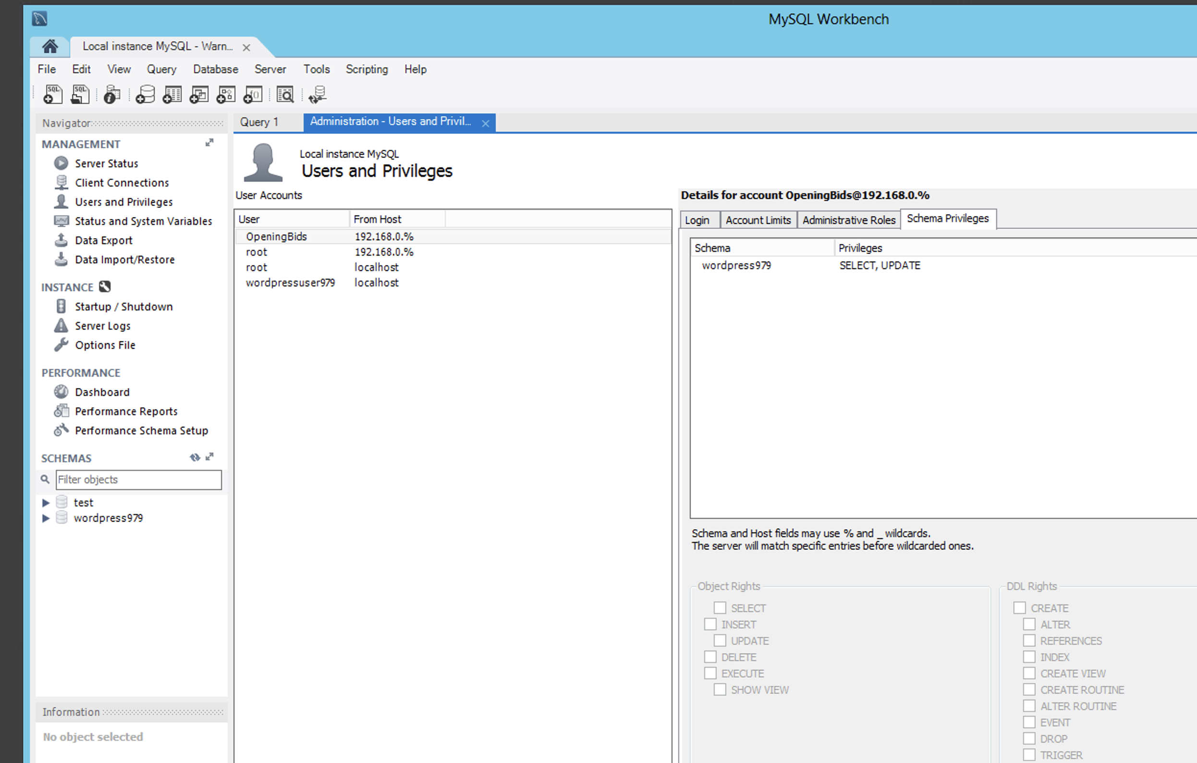The width and height of the screenshot is (1197, 763).
Task: Check the INSERT object right
Action: [x=710, y=624]
